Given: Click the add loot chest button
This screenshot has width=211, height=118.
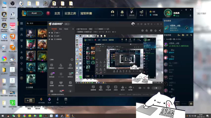Looking at the screenshot, I should coord(30,100).
